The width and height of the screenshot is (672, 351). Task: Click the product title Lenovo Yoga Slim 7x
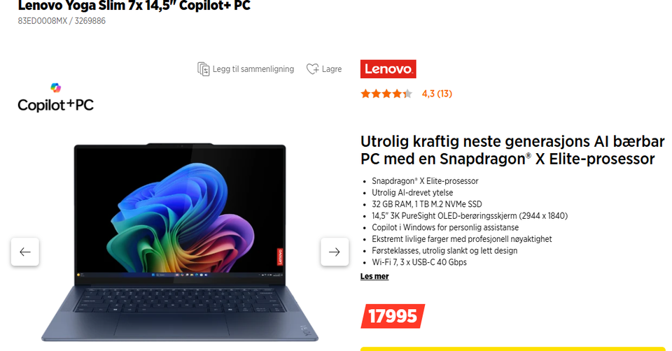click(134, 6)
